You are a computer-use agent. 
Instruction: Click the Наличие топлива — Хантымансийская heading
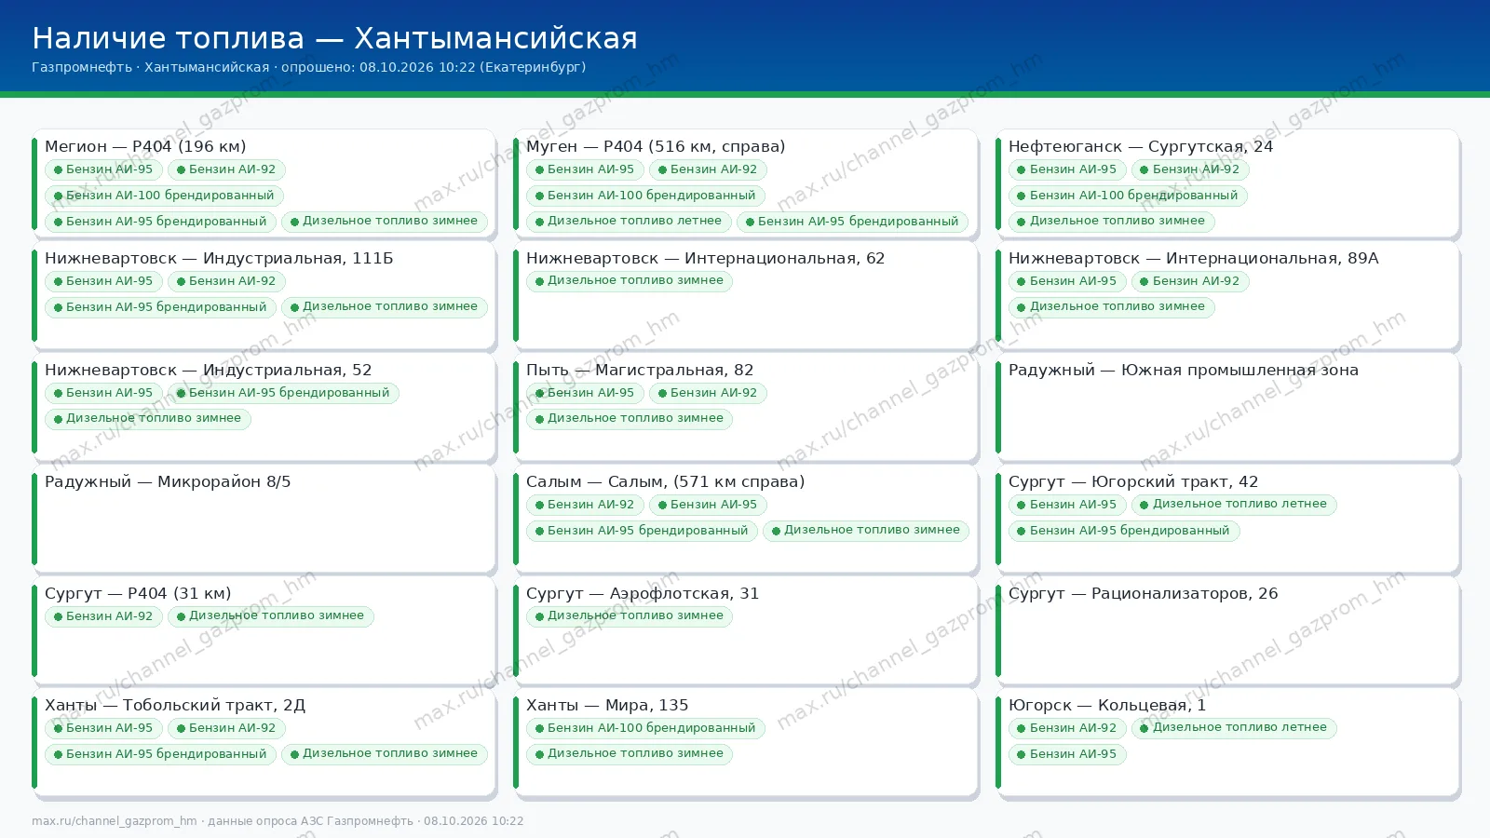(x=334, y=38)
